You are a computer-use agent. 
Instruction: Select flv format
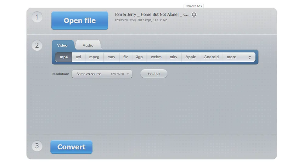click(126, 57)
